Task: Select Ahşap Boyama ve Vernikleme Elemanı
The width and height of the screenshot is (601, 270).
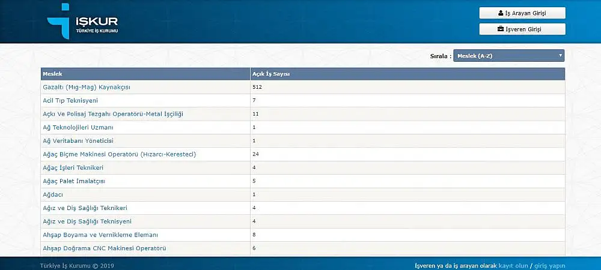Action: [100, 235]
